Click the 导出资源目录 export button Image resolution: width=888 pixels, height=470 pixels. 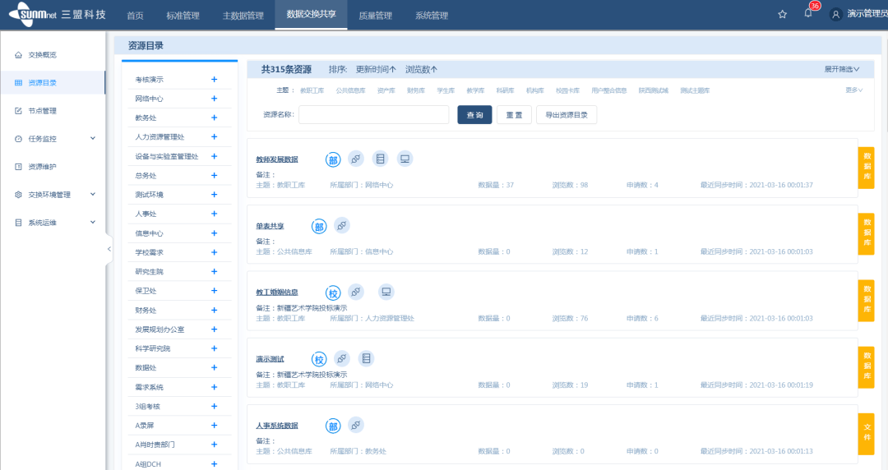coord(567,115)
